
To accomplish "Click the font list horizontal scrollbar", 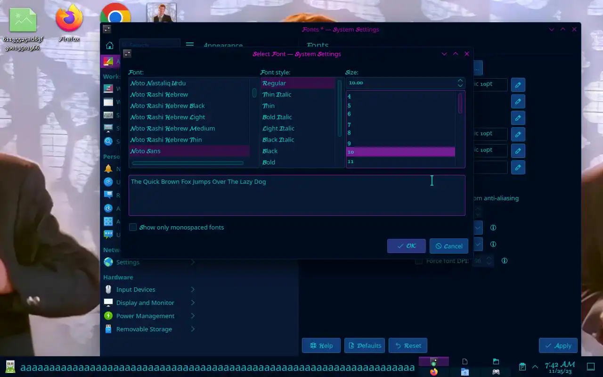I will [187, 163].
